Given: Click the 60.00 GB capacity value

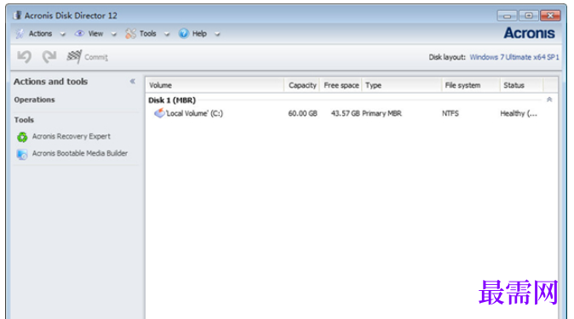Looking at the screenshot, I should [302, 113].
